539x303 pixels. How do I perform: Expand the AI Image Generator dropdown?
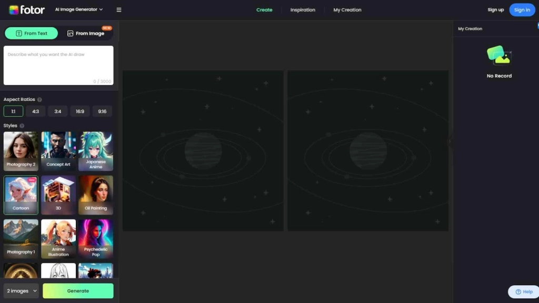point(79,9)
